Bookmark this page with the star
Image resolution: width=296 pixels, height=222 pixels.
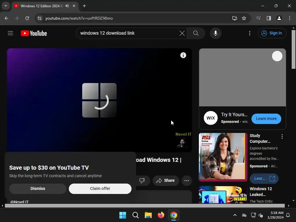244,18
